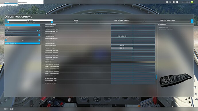Click magnifier icon beside FUEL search field
Viewport: 198px width, 111px height.
click(39, 30)
